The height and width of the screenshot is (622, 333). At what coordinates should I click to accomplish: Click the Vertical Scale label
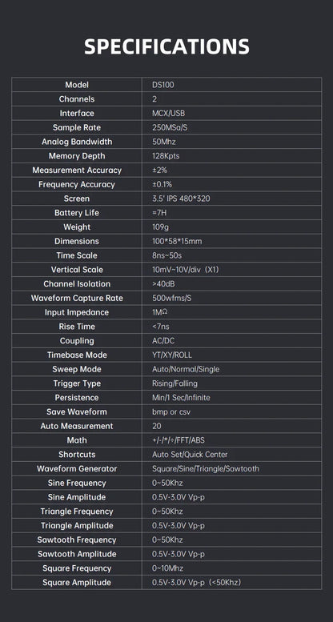click(x=77, y=270)
